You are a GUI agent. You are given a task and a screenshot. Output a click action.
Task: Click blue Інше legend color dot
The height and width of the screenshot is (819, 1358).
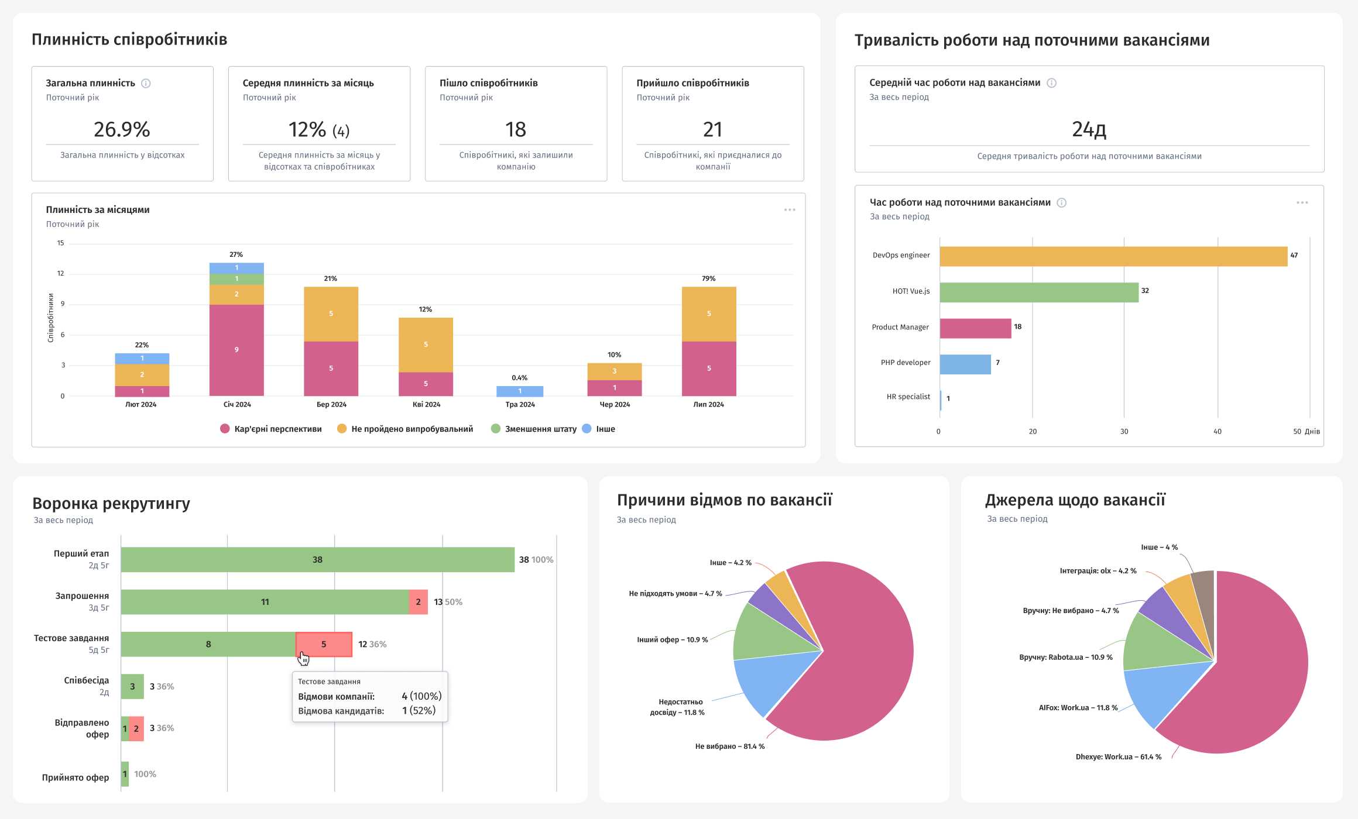coord(587,429)
